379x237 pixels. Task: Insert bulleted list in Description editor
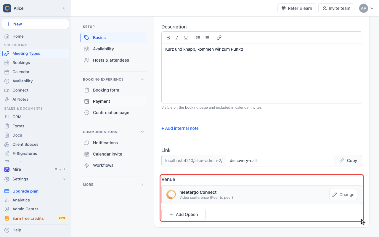tap(207, 38)
